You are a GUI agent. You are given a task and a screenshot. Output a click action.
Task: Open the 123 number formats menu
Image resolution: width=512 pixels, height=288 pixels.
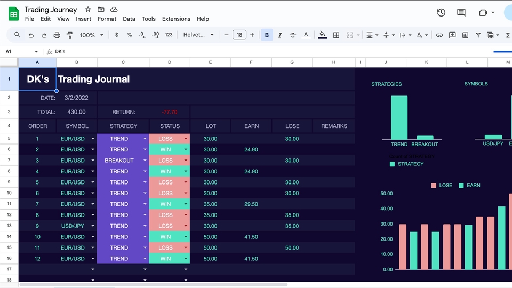[x=169, y=35]
